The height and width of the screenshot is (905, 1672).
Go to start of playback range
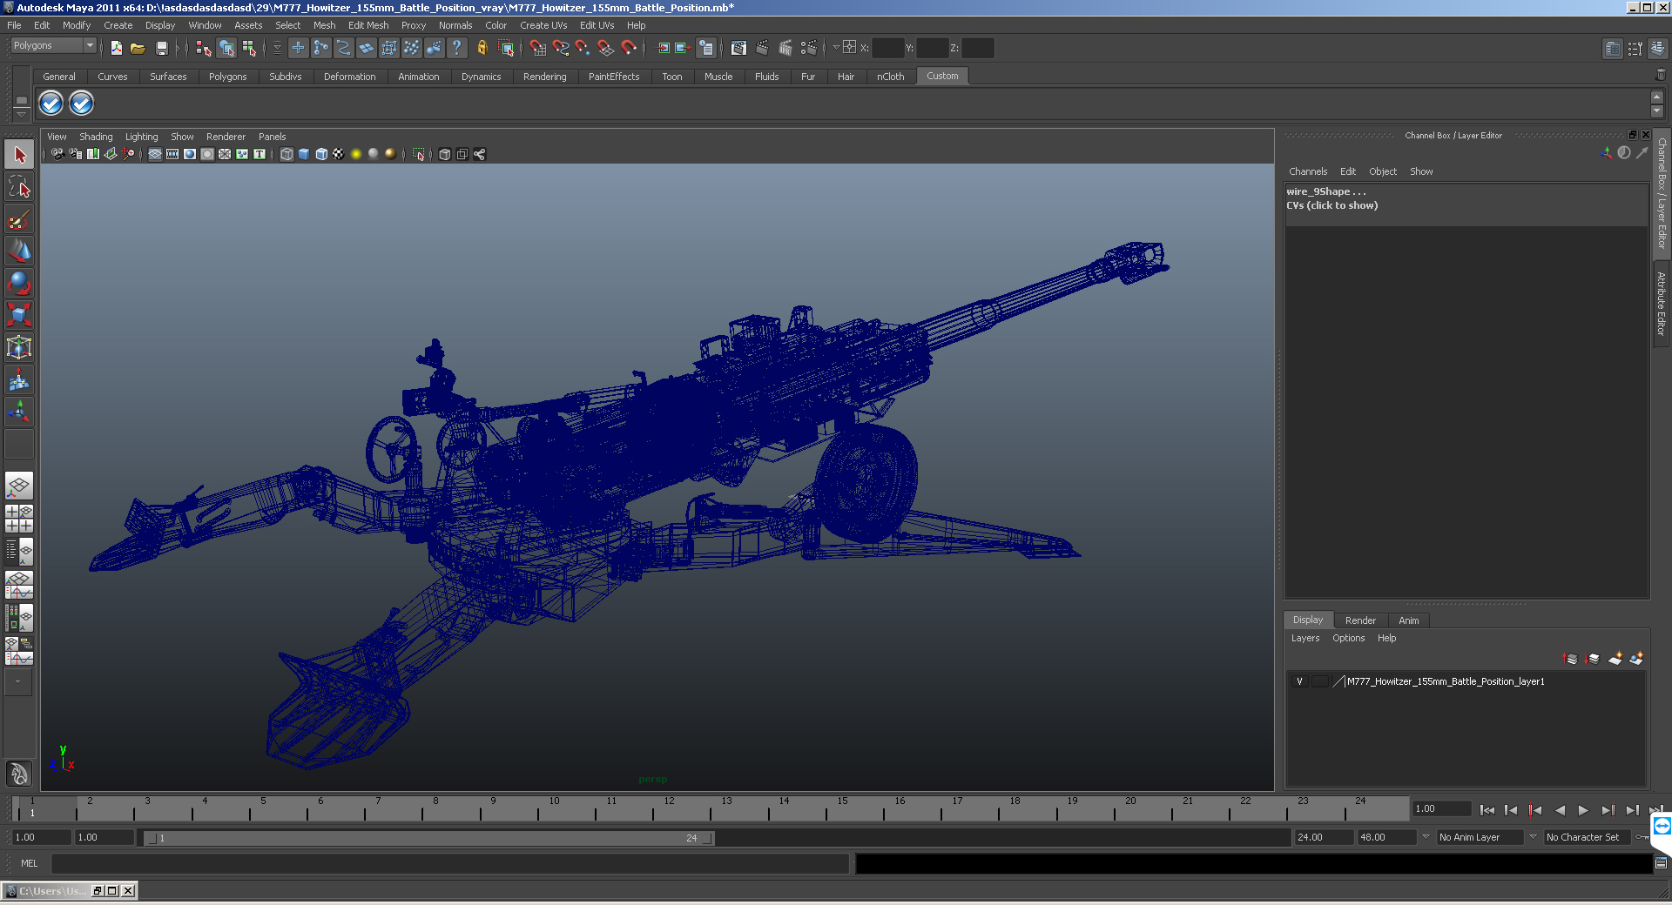1487,810
